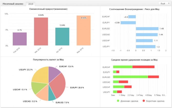The height and width of the screenshot is (108, 172).
Task: Click the 2.31day axis label
Action: (x=131, y=95)
